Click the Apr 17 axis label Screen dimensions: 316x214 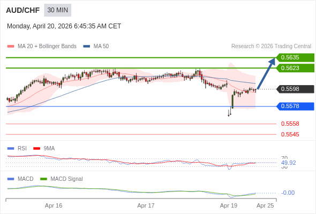pos(146,205)
